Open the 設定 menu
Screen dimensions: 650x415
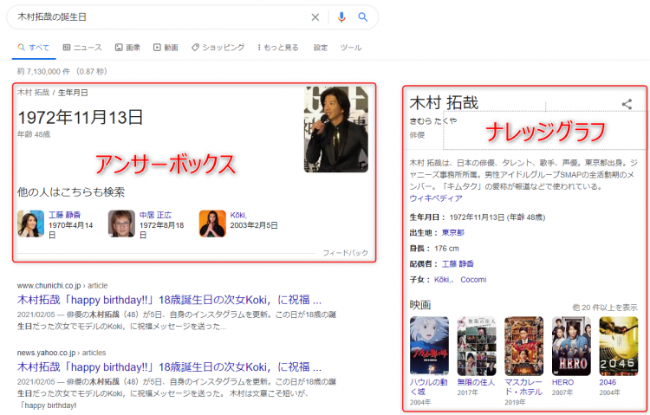pos(321,48)
